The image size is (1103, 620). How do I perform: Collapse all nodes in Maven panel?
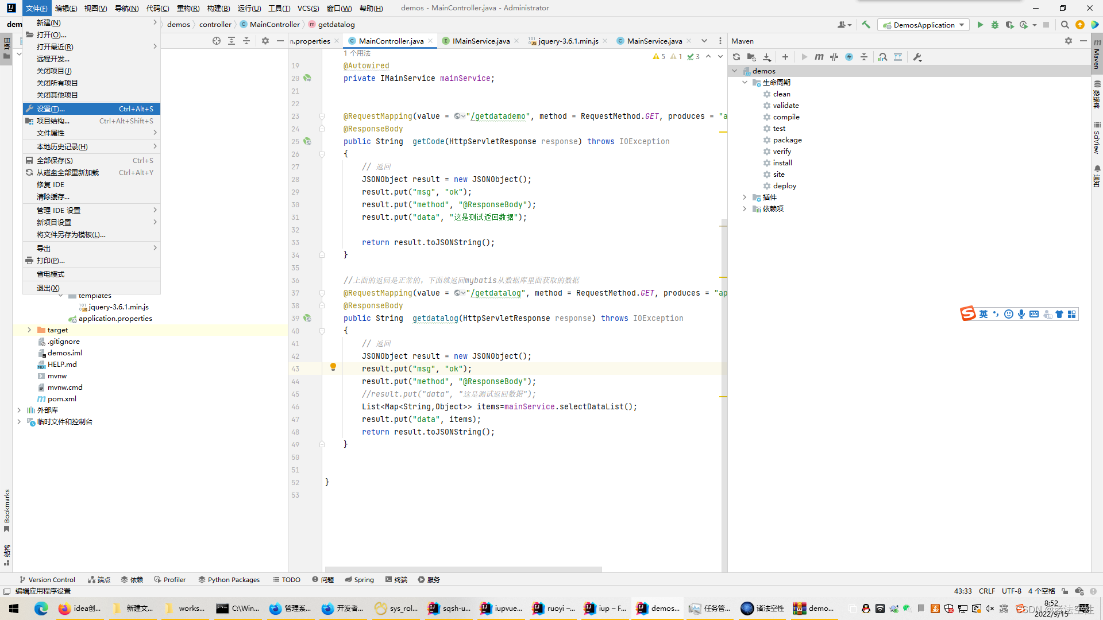point(863,57)
